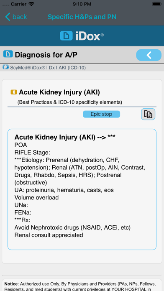Tap the Epic stop button

point(101,114)
